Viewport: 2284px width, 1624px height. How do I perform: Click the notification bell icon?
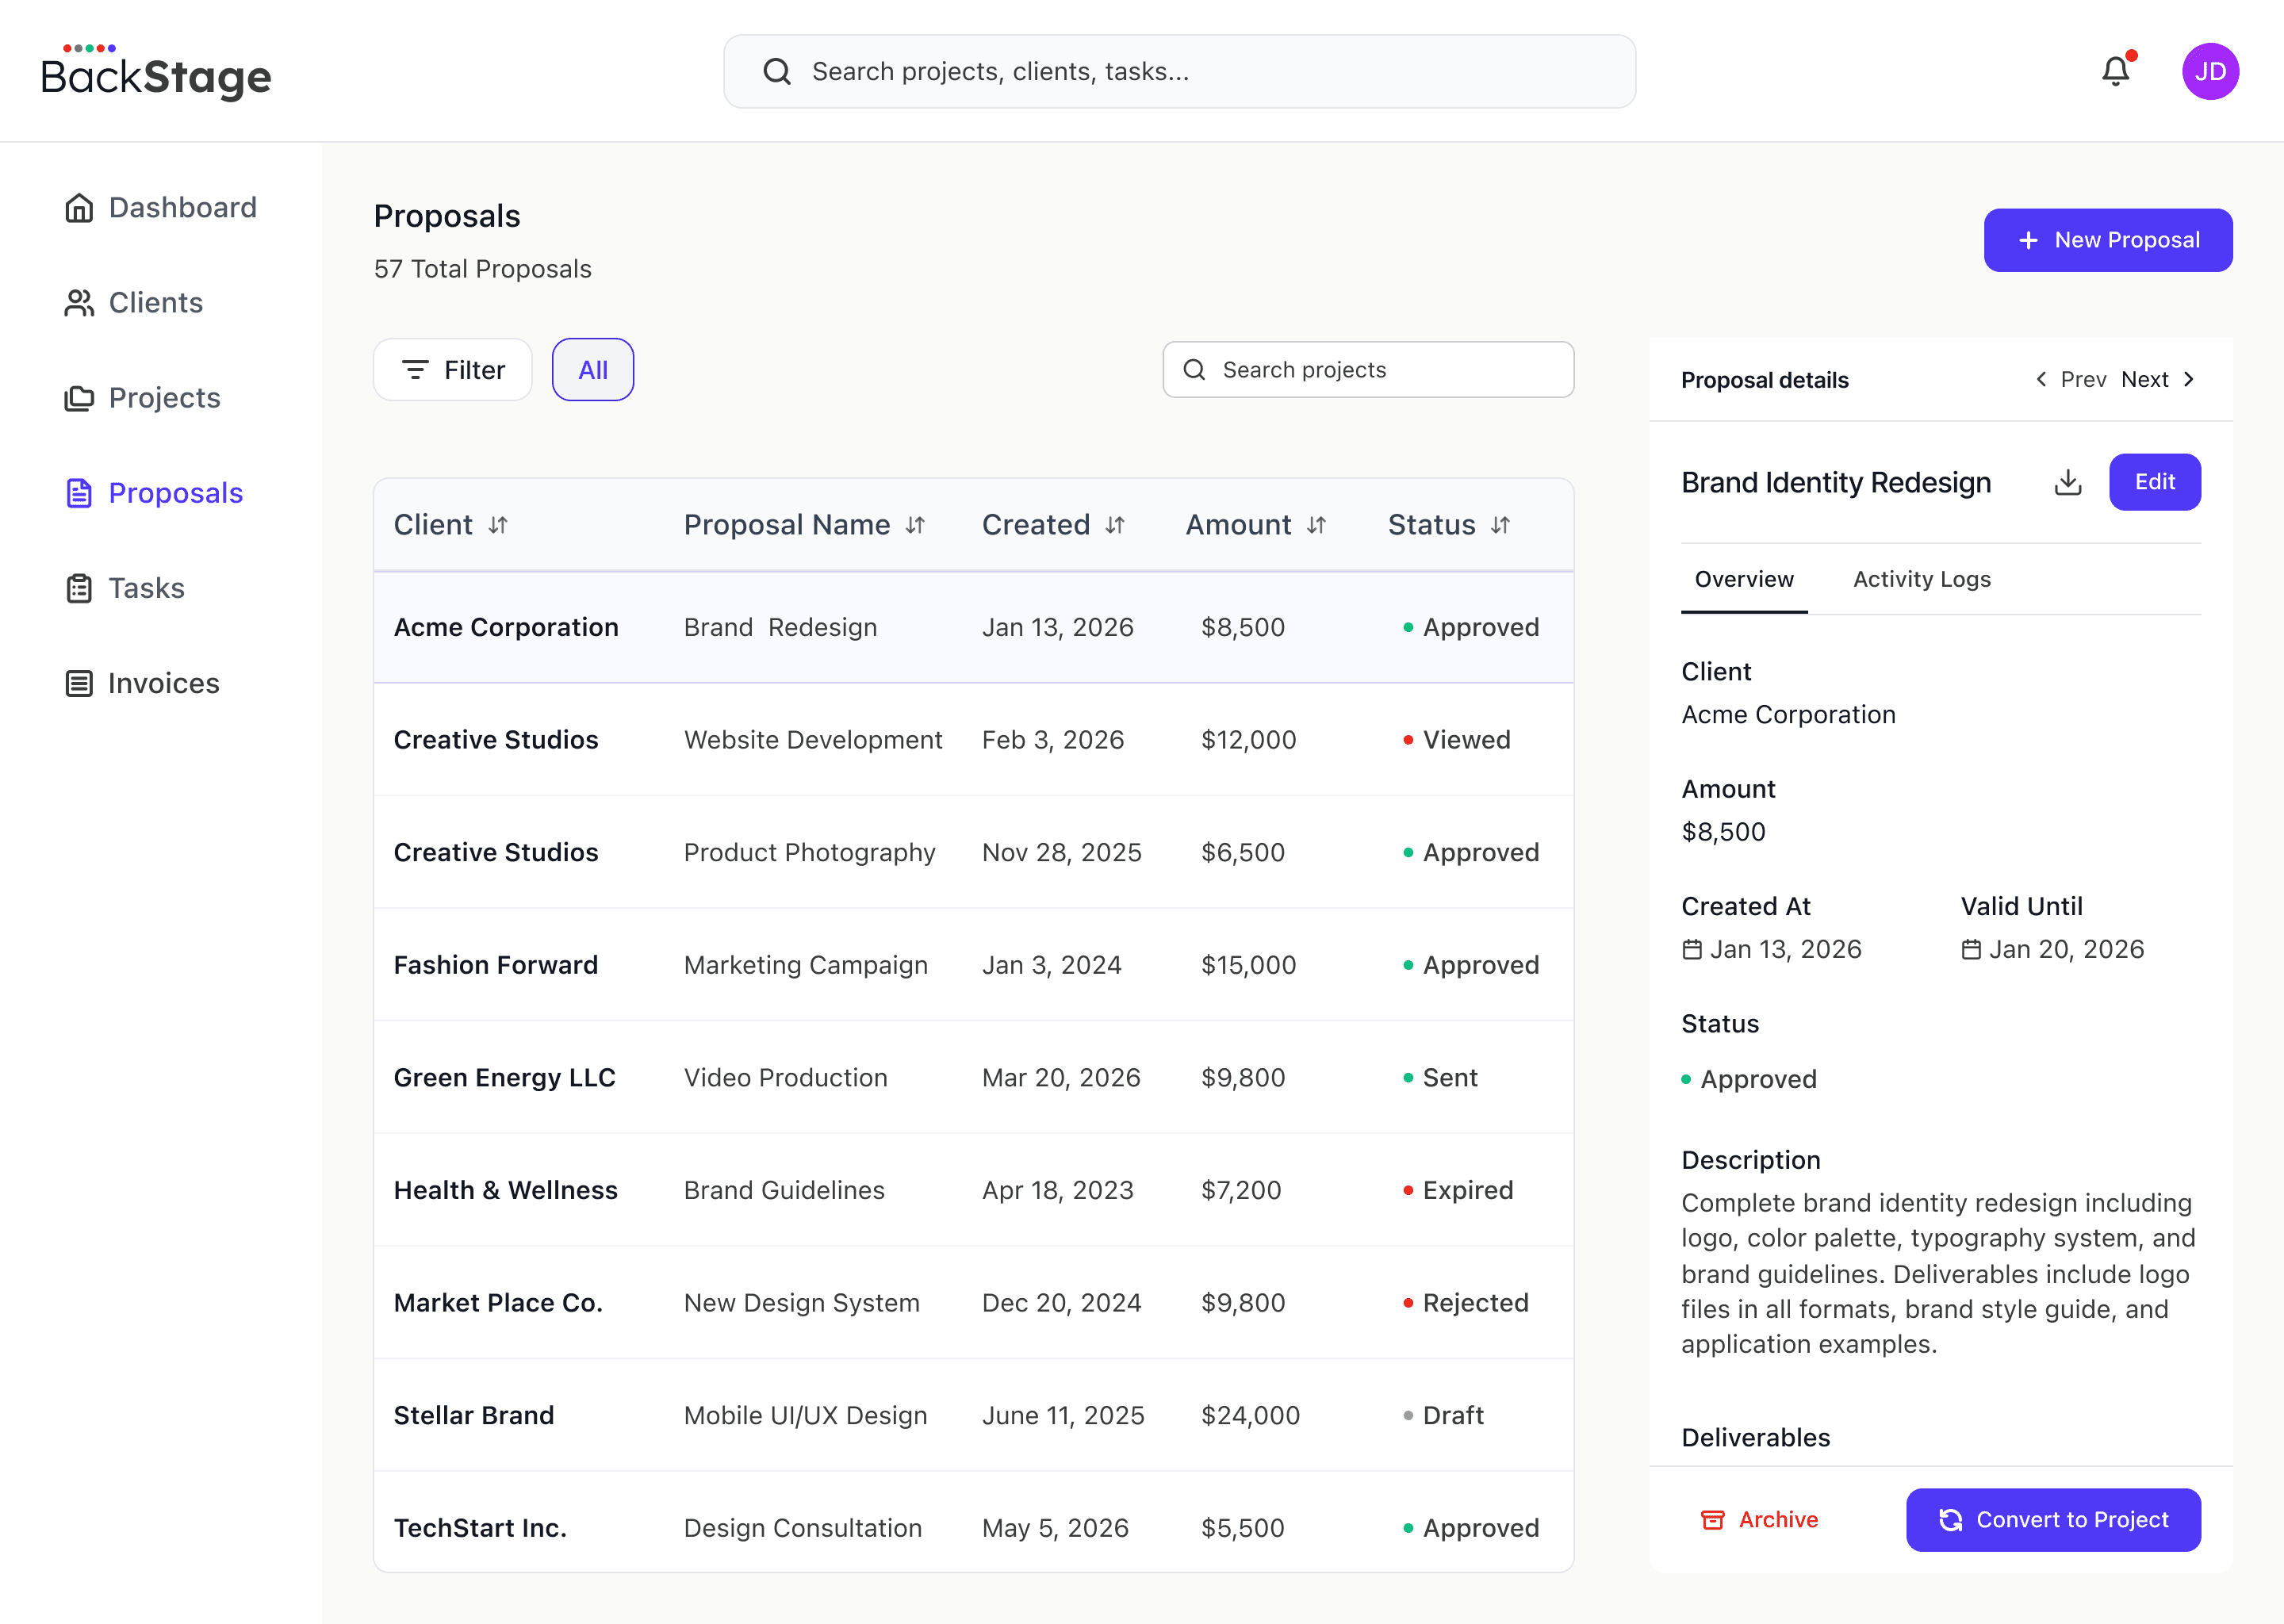[x=2115, y=71]
